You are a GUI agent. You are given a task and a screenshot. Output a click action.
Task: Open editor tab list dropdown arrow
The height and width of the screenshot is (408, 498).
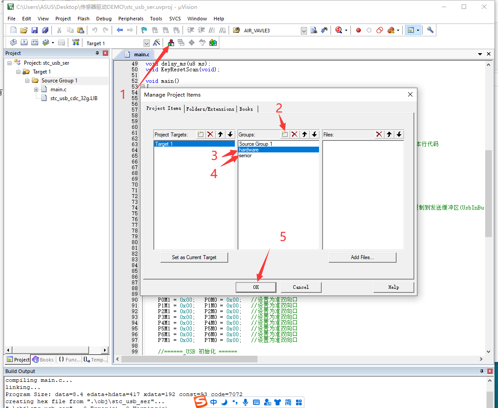pyautogui.click(x=480, y=54)
